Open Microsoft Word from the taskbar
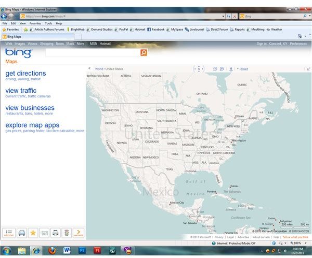This screenshot has height=258, width=312. pyautogui.click(x=67, y=251)
